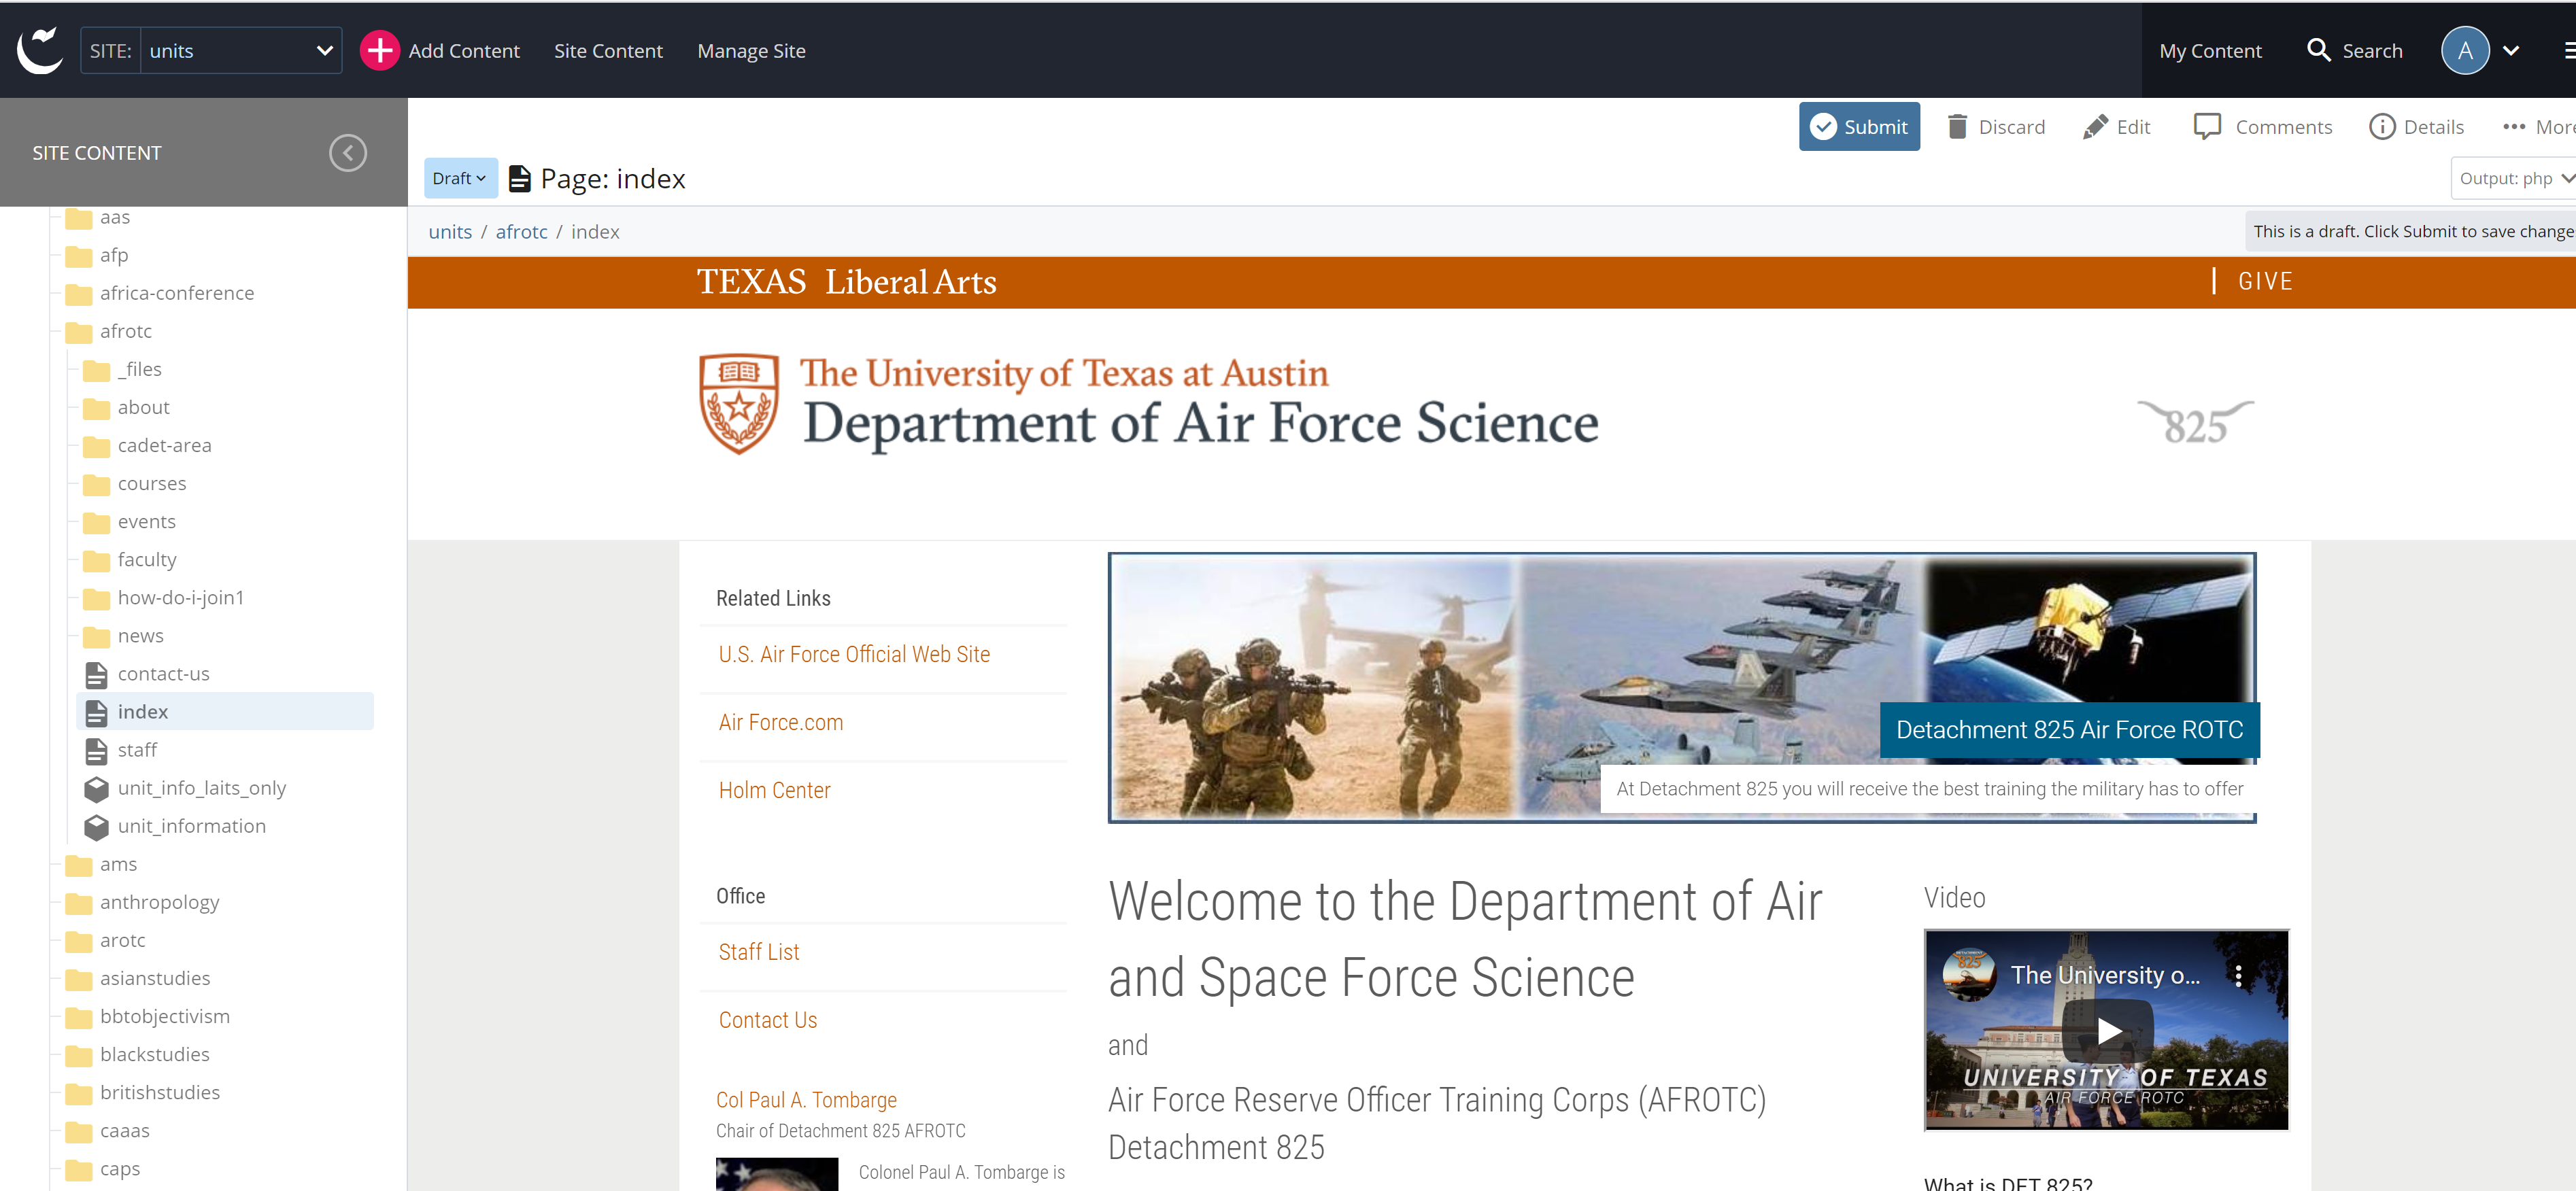The image size is (2576, 1191).
Task: Click the afrotc breadcrumb link
Action: pos(521,232)
